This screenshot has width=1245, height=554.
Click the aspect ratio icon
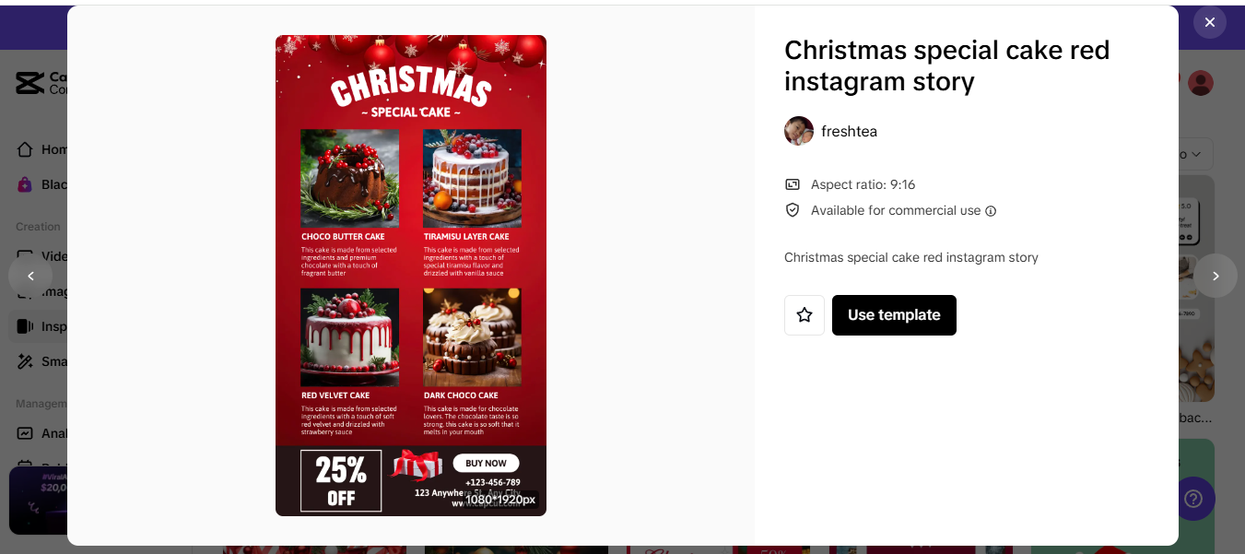793,184
